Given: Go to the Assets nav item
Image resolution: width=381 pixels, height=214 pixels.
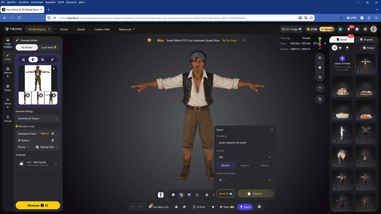Looking at the screenshot, I should 81,29.
